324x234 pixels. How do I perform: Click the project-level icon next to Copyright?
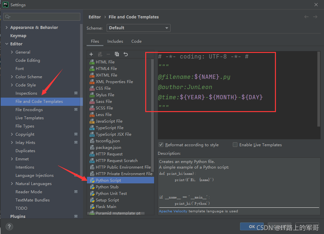click(x=76, y=134)
